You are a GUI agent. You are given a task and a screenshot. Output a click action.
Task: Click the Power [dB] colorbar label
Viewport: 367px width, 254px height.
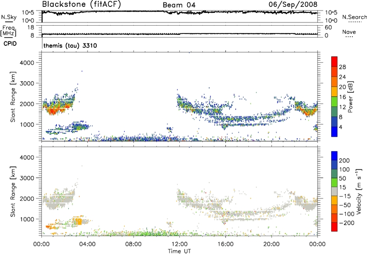tap(350, 97)
